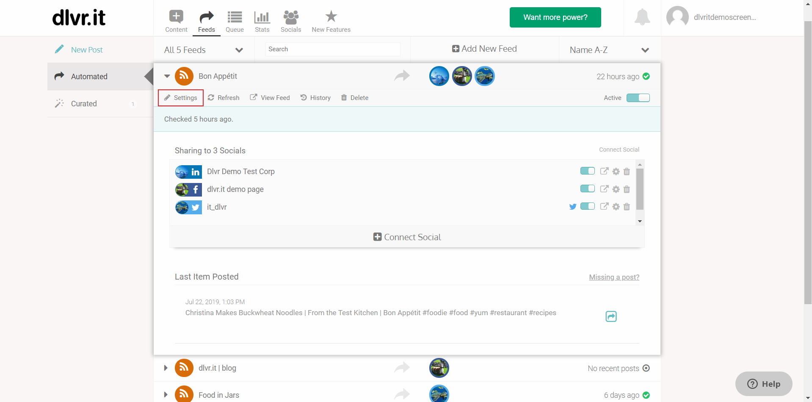Open the notifications bell
This screenshot has width=812, height=402.
click(x=642, y=17)
